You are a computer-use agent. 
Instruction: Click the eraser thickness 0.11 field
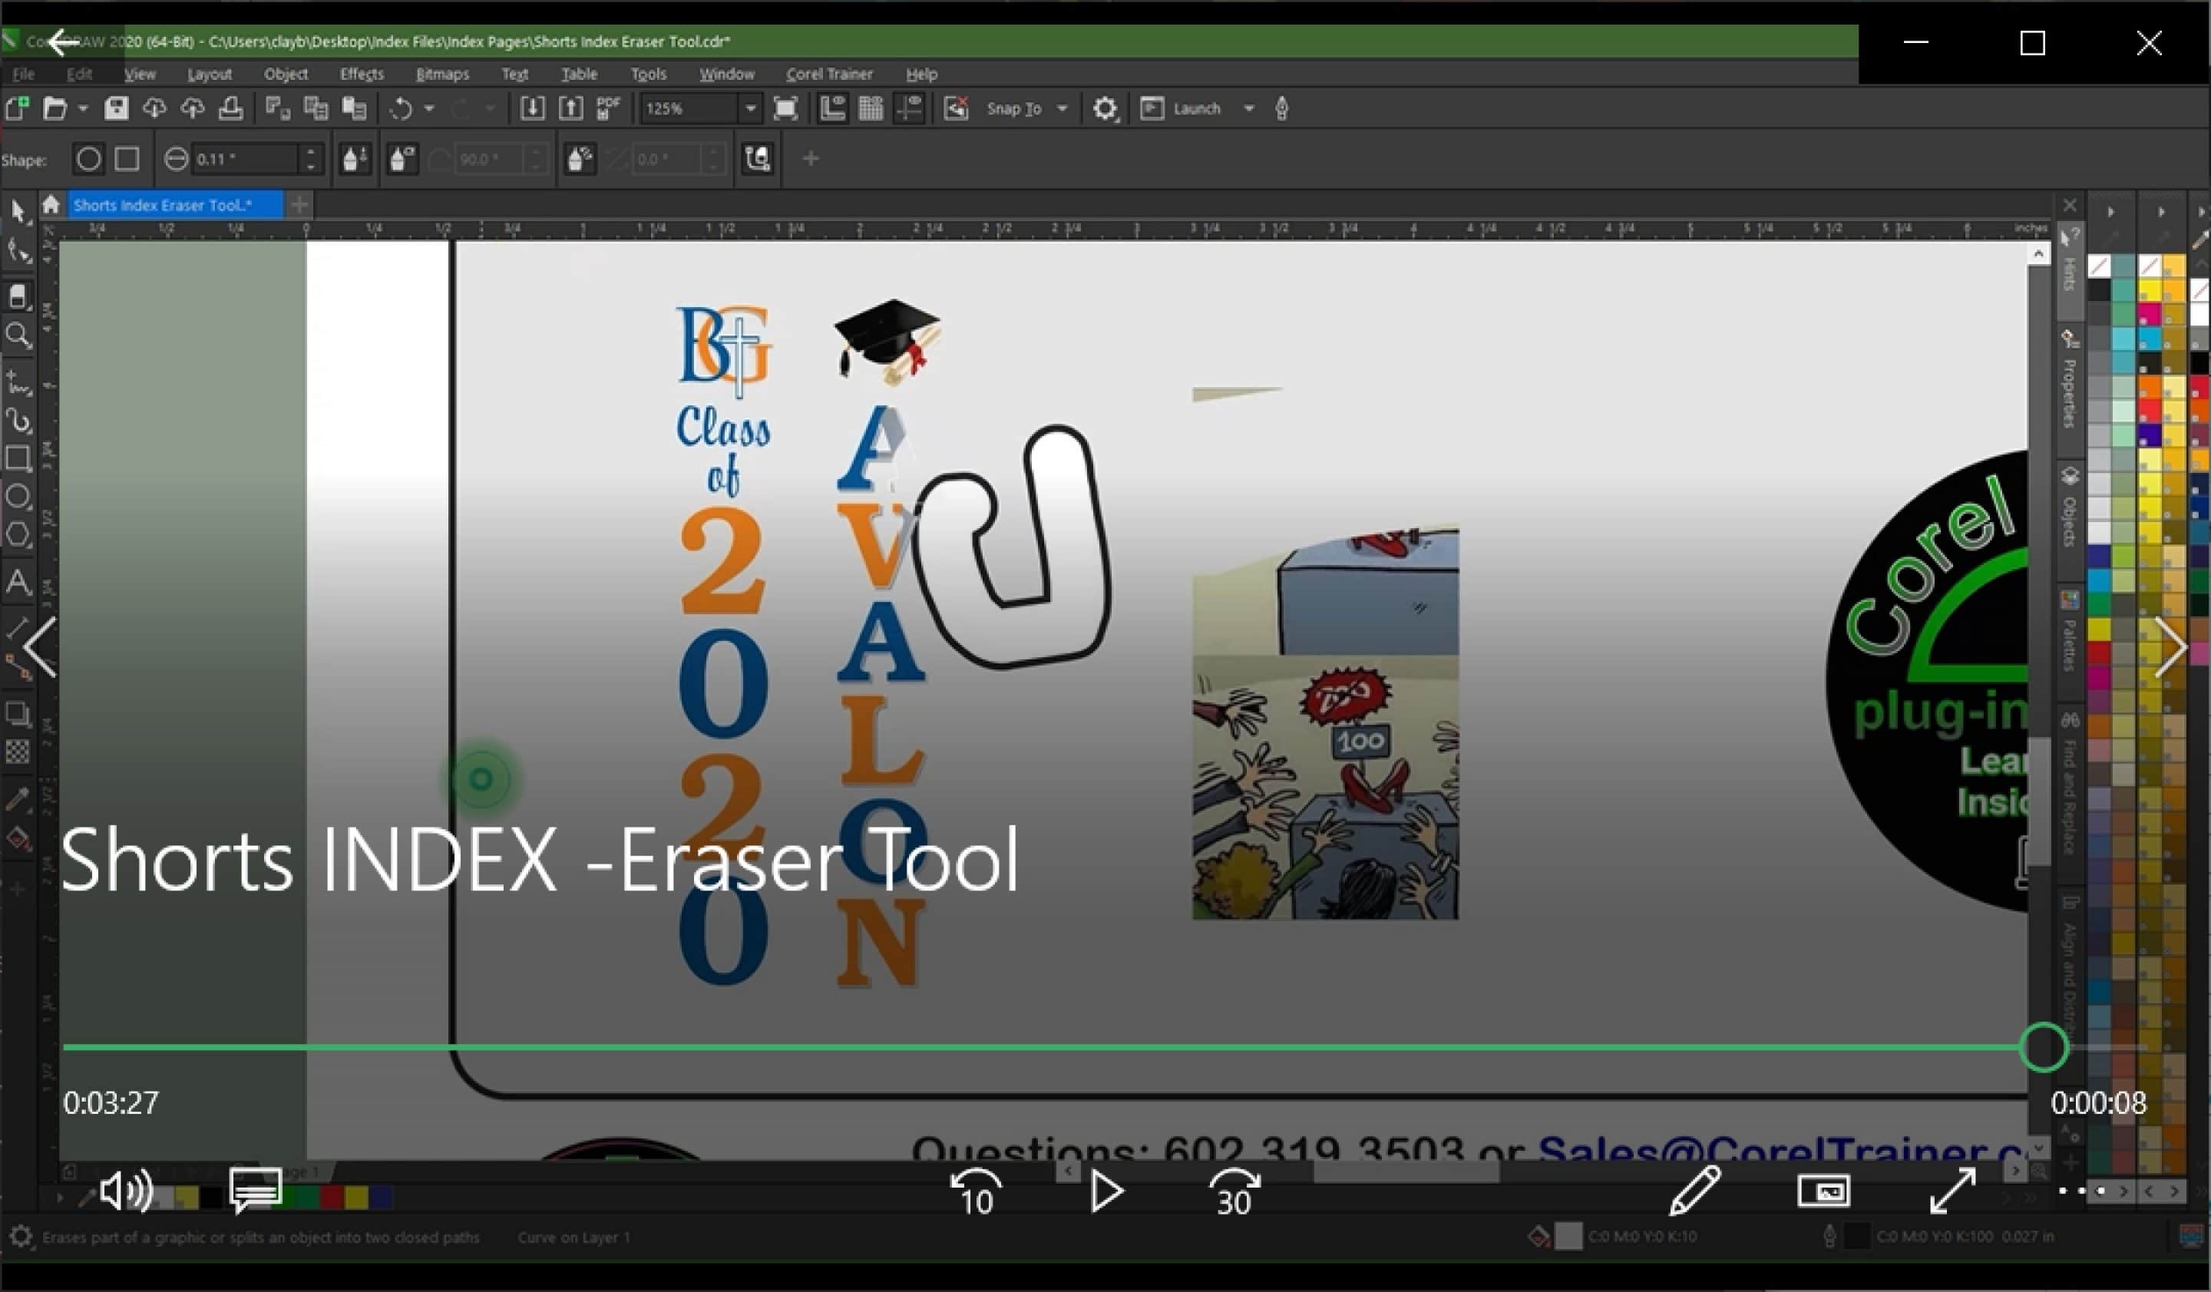pyautogui.click(x=246, y=159)
